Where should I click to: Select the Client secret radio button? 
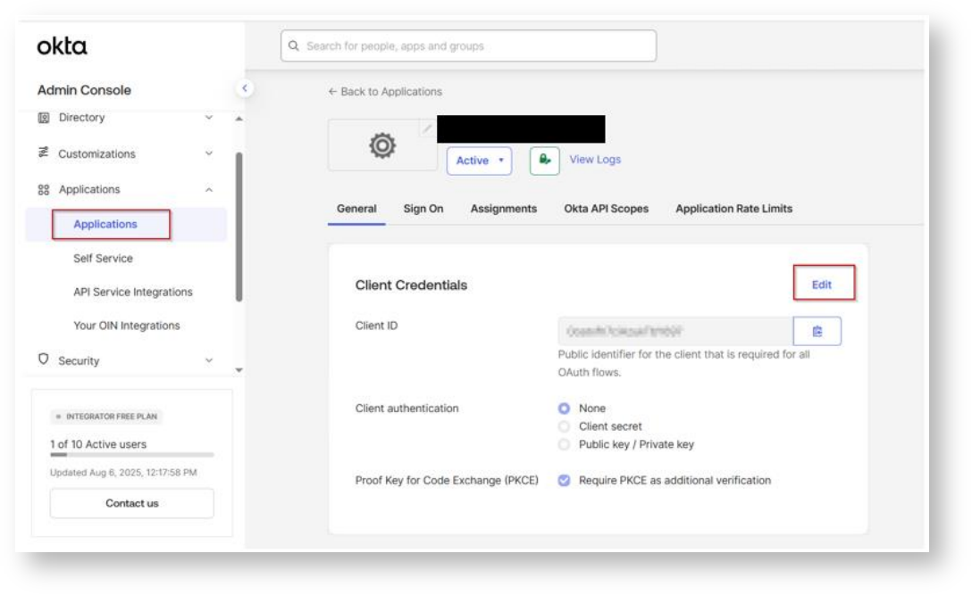pos(564,426)
